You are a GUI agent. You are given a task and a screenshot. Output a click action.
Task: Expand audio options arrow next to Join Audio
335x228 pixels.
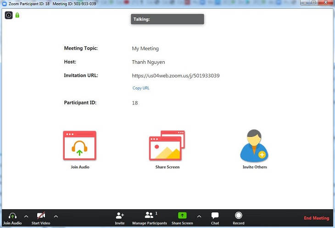coord(26,217)
